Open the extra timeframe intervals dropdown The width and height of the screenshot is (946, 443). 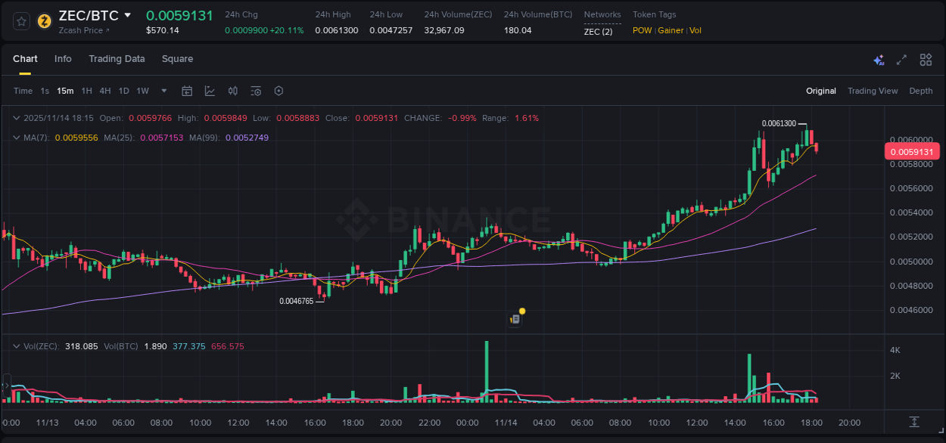pos(163,91)
